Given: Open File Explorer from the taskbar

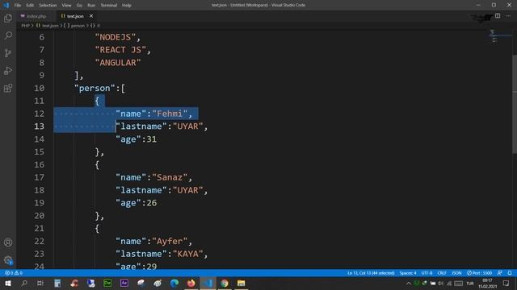Looking at the screenshot, I should click(241, 283).
